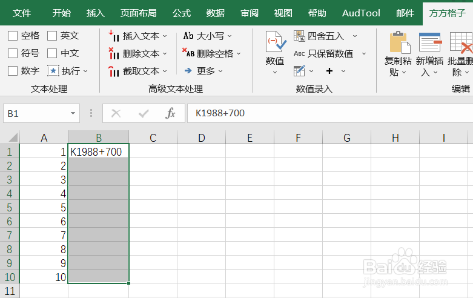Toggle the 英文 checkbox

[52, 36]
